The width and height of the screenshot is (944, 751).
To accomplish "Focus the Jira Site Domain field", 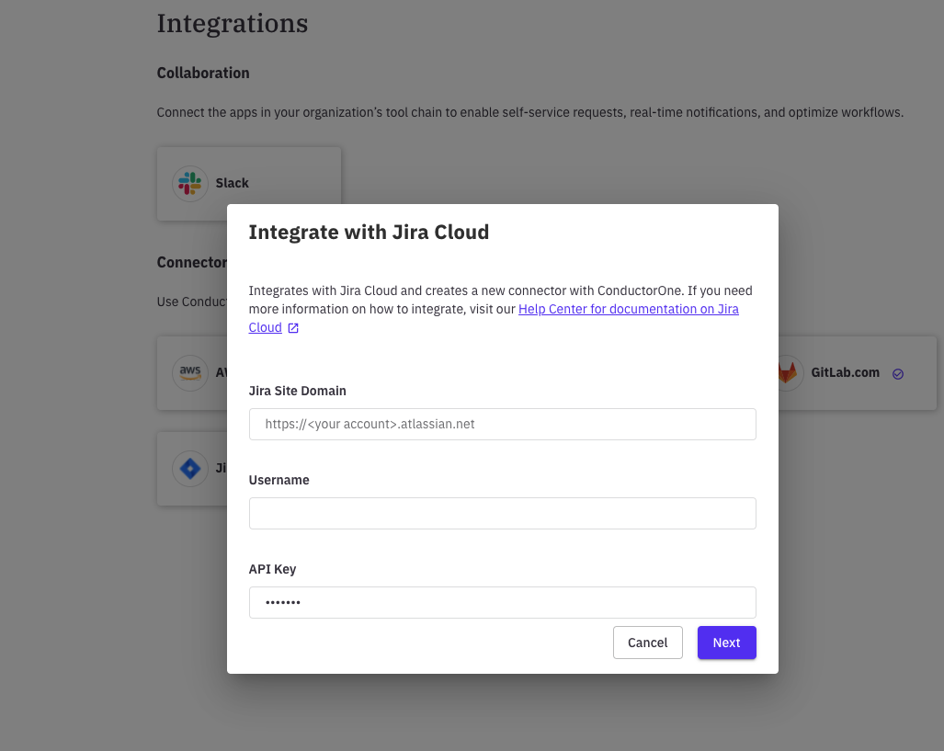I will tap(502, 425).
